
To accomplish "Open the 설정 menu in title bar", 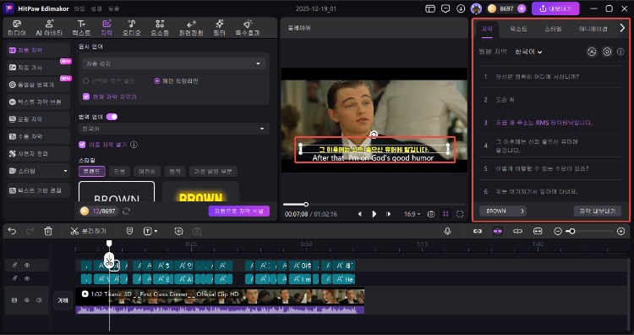I will click(96, 8).
